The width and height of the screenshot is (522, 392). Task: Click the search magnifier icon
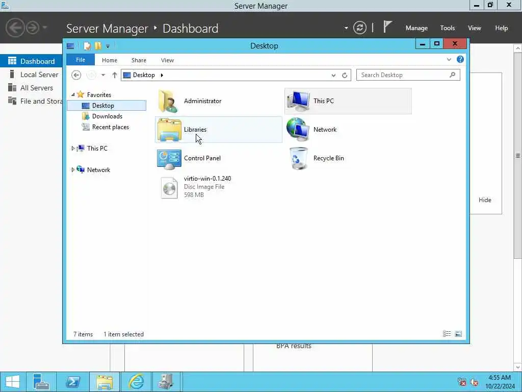pyautogui.click(x=452, y=75)
